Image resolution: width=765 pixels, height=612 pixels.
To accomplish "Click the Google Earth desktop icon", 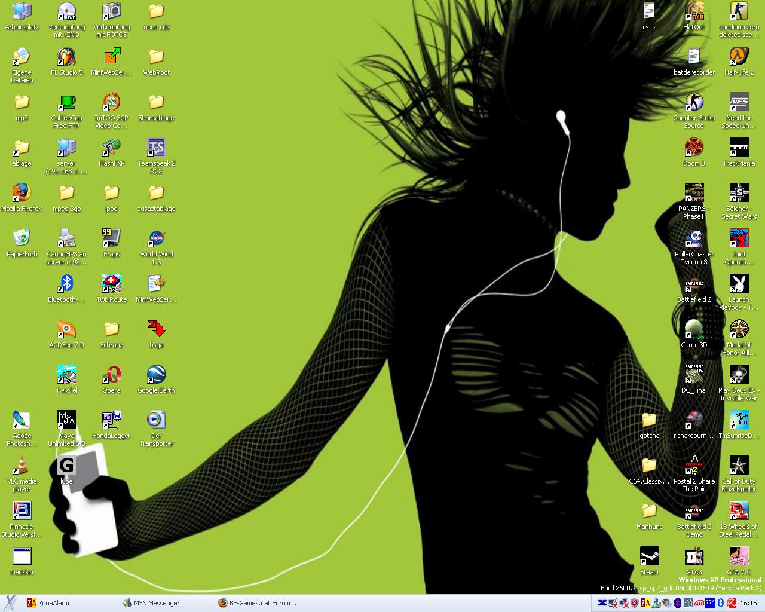I will tap(156, 375).
